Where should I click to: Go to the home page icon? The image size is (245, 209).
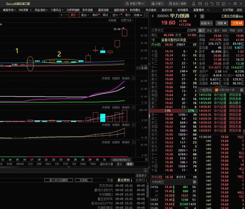pos(206,4)
